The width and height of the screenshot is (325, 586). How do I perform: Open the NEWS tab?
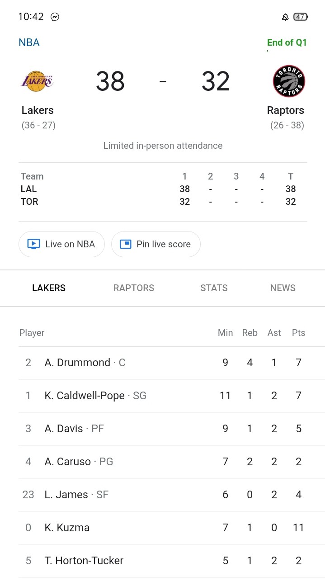(283, 288)
